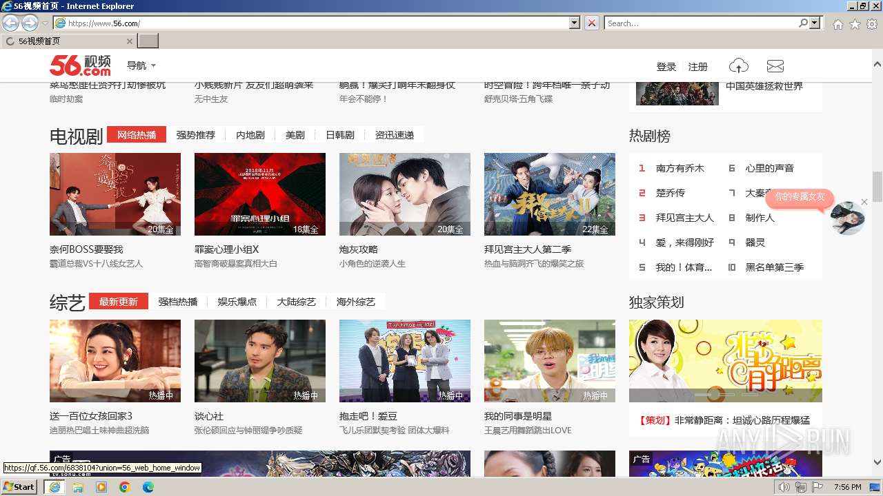Click the taskbar clock 7:56 PM
Viewport: 883px width, 496px height.
click(x=847, y=488)
